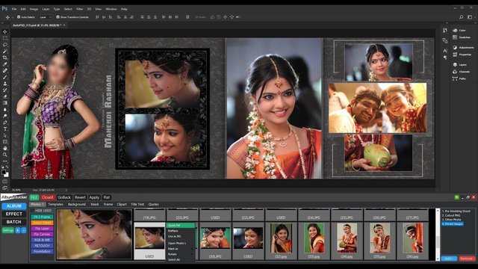478x269 pixels.
Task: Select the Eraser tool
Action: click(x=5, y=96)
